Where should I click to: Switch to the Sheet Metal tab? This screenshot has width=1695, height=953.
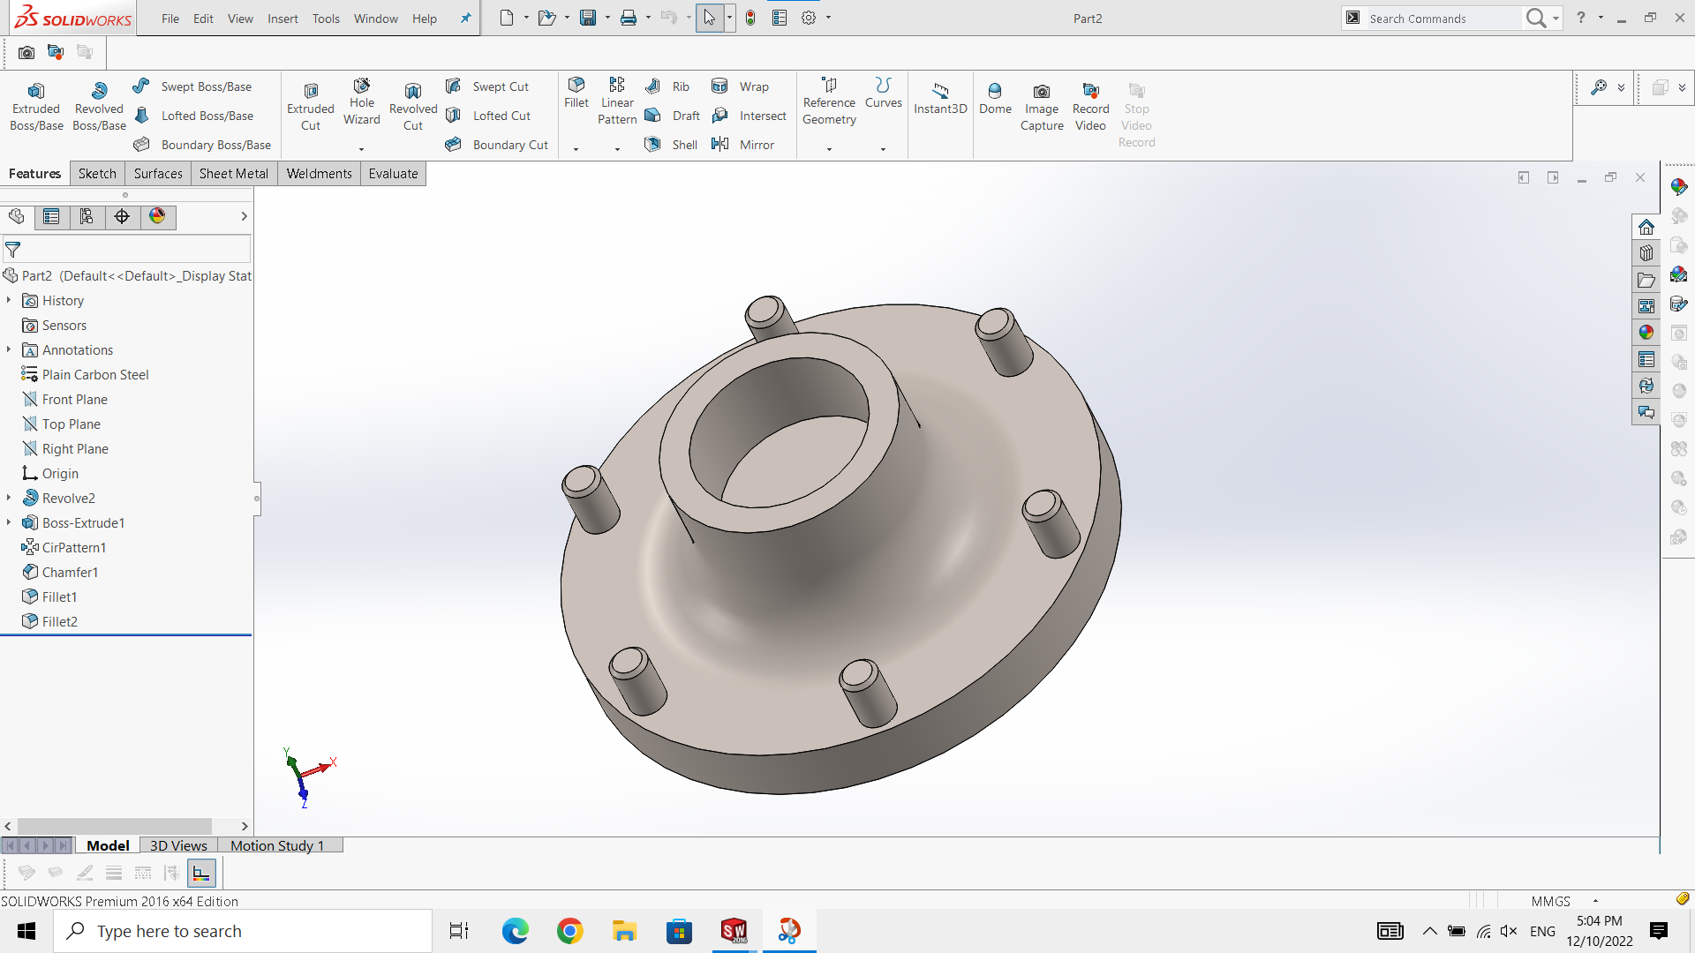pos(234,174)
